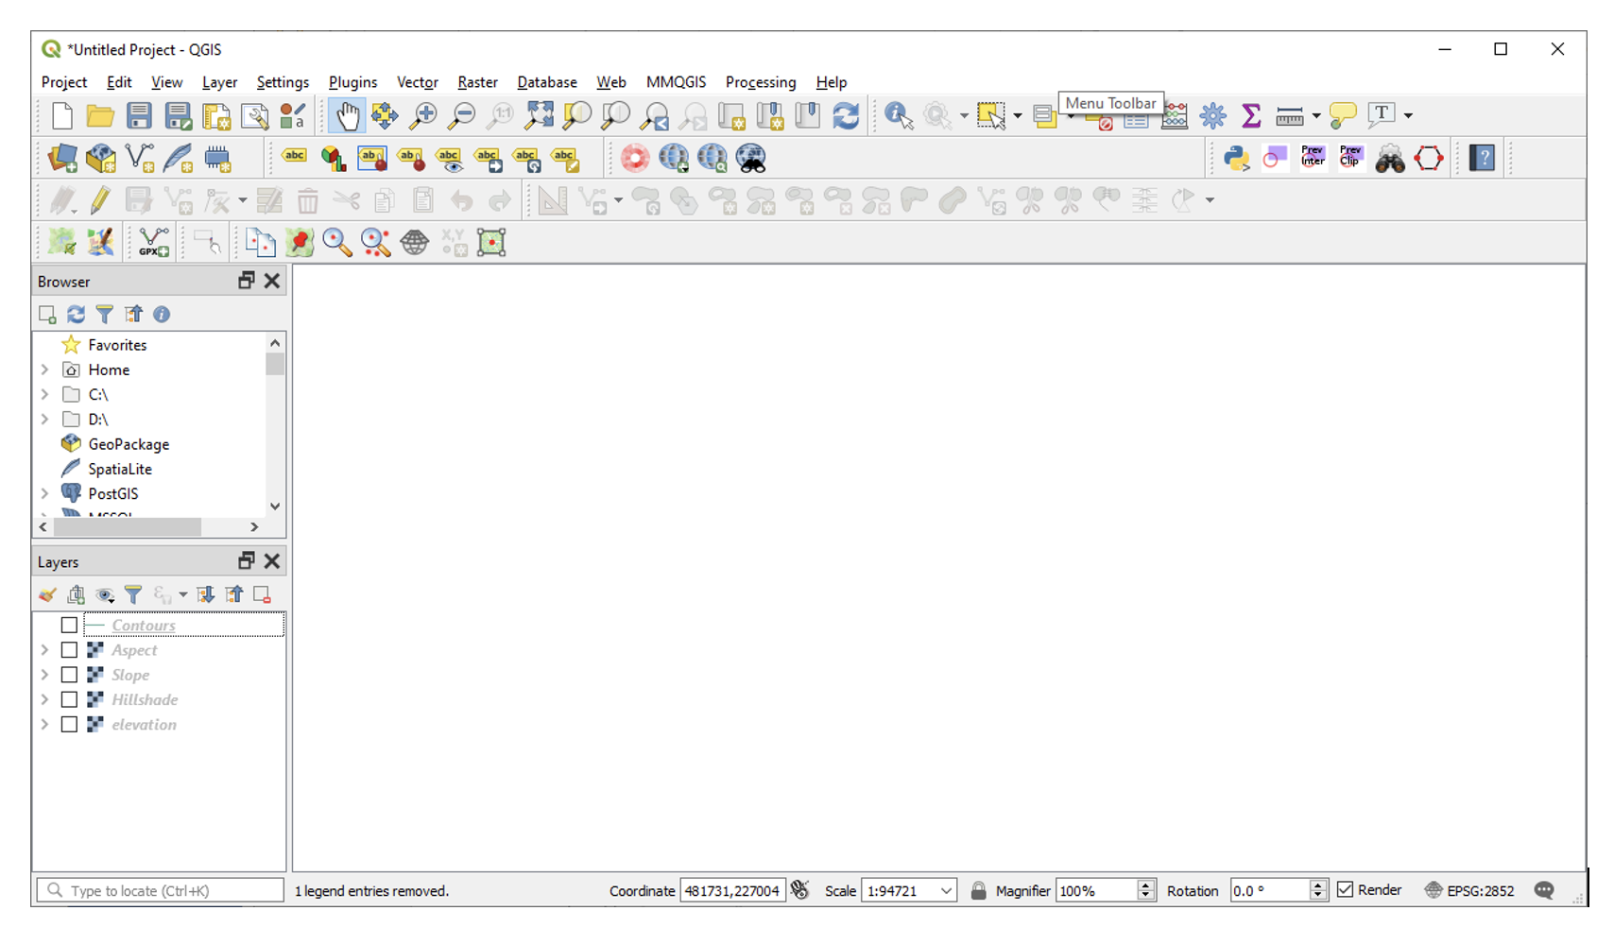
Task: Click the Magnifier percentage field
Action: click(x=1096, y=890)
